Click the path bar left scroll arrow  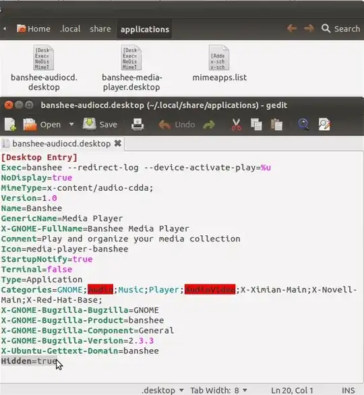(5, 29)
